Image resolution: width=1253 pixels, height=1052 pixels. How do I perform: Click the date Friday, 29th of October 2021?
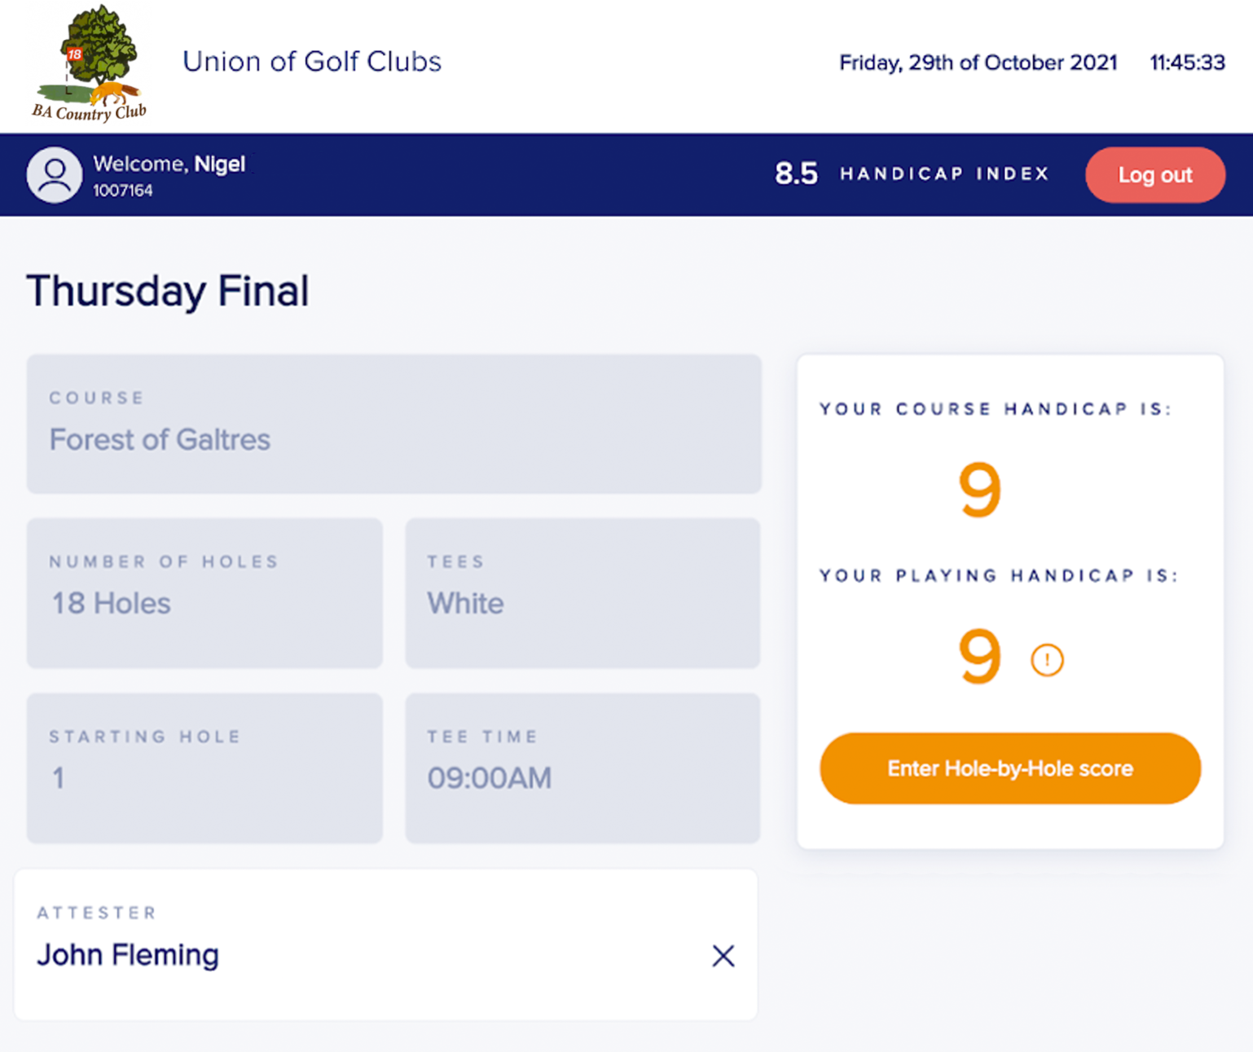pos(978,63)
